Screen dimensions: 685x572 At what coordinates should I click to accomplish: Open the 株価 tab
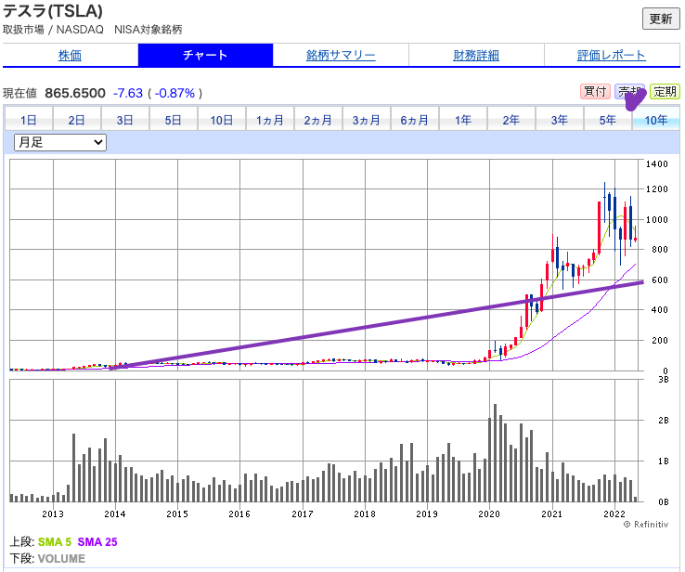70,56
